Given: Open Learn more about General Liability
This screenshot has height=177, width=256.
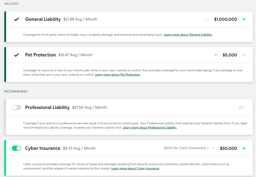Looking at the screenshot, I should tap(188, 35).
